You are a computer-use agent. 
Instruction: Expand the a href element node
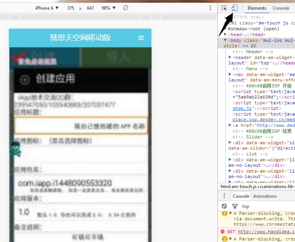[x=230, y=125]
